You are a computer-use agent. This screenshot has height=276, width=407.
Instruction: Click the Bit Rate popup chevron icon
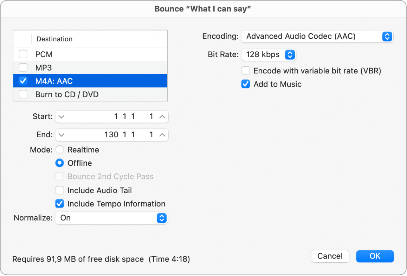click(x=290, y=54)
